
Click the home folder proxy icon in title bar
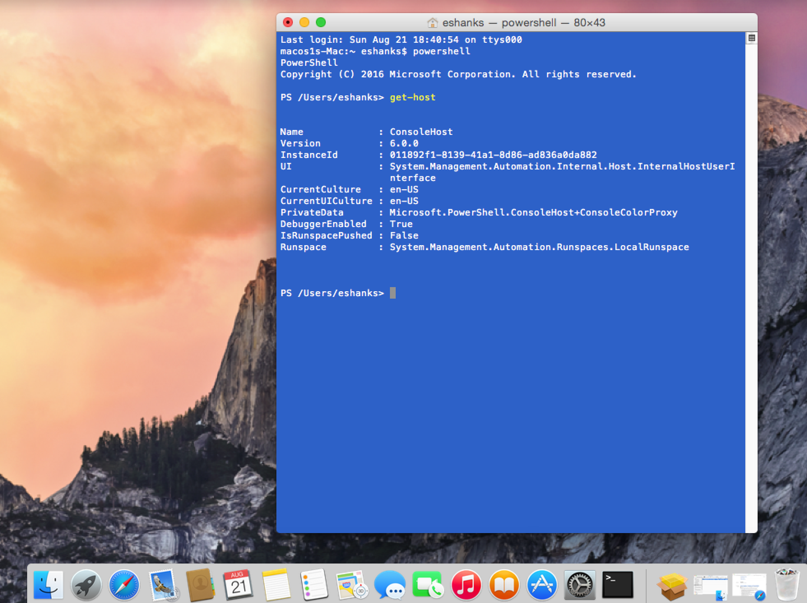(x=432, y=23)
